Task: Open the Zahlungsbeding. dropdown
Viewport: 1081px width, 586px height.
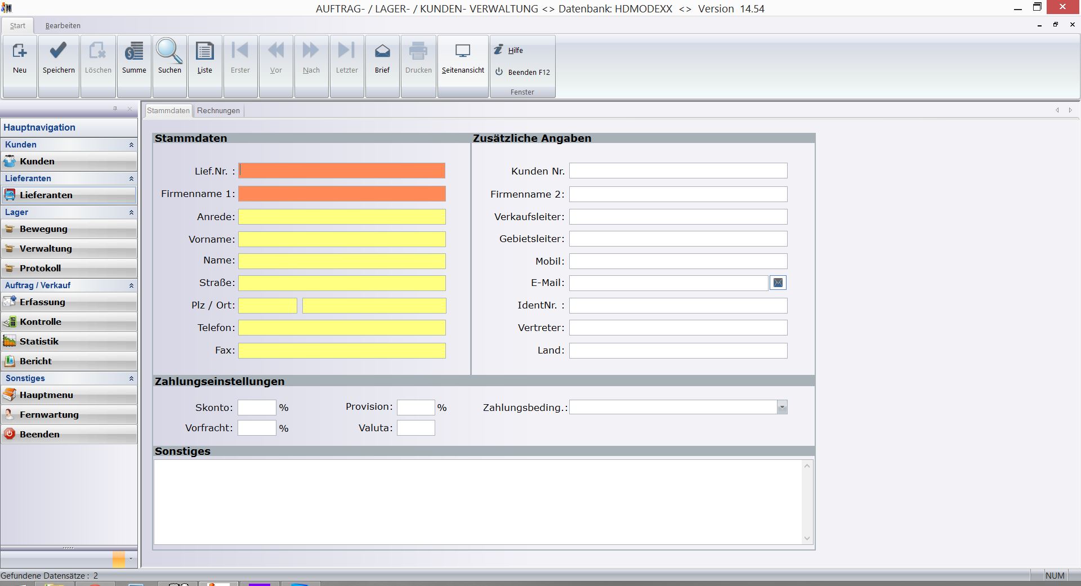Action: click(x=782, y=408)
